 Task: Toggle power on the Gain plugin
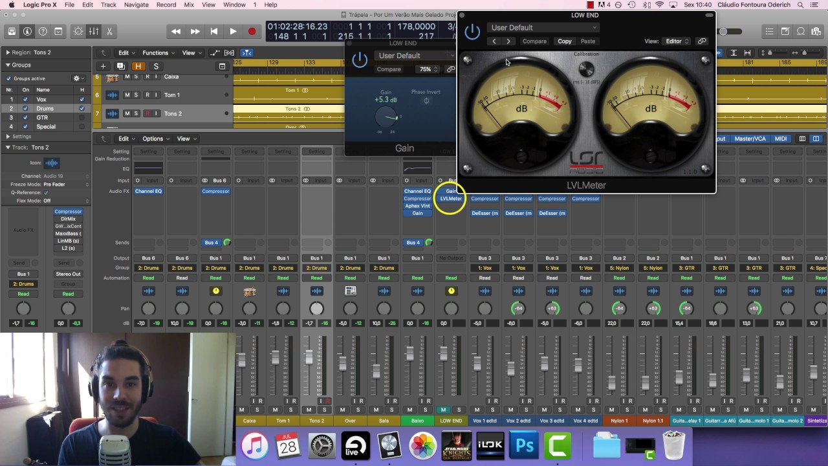(x=360, y=60)
